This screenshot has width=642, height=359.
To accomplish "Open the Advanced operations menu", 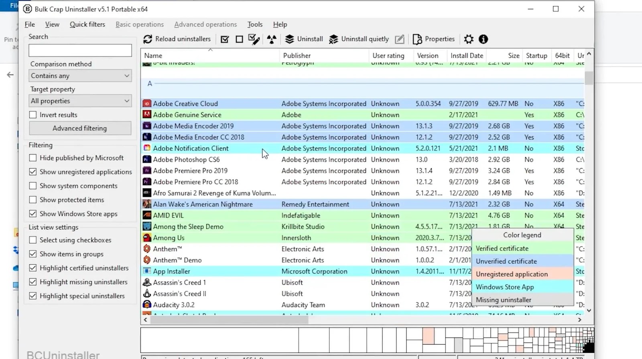I will 205,24.
